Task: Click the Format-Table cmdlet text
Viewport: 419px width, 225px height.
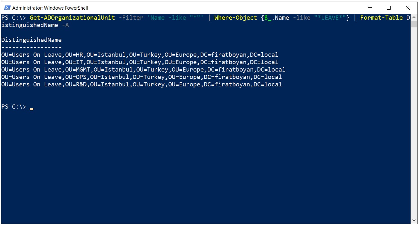Action: [x=382, y=18]
